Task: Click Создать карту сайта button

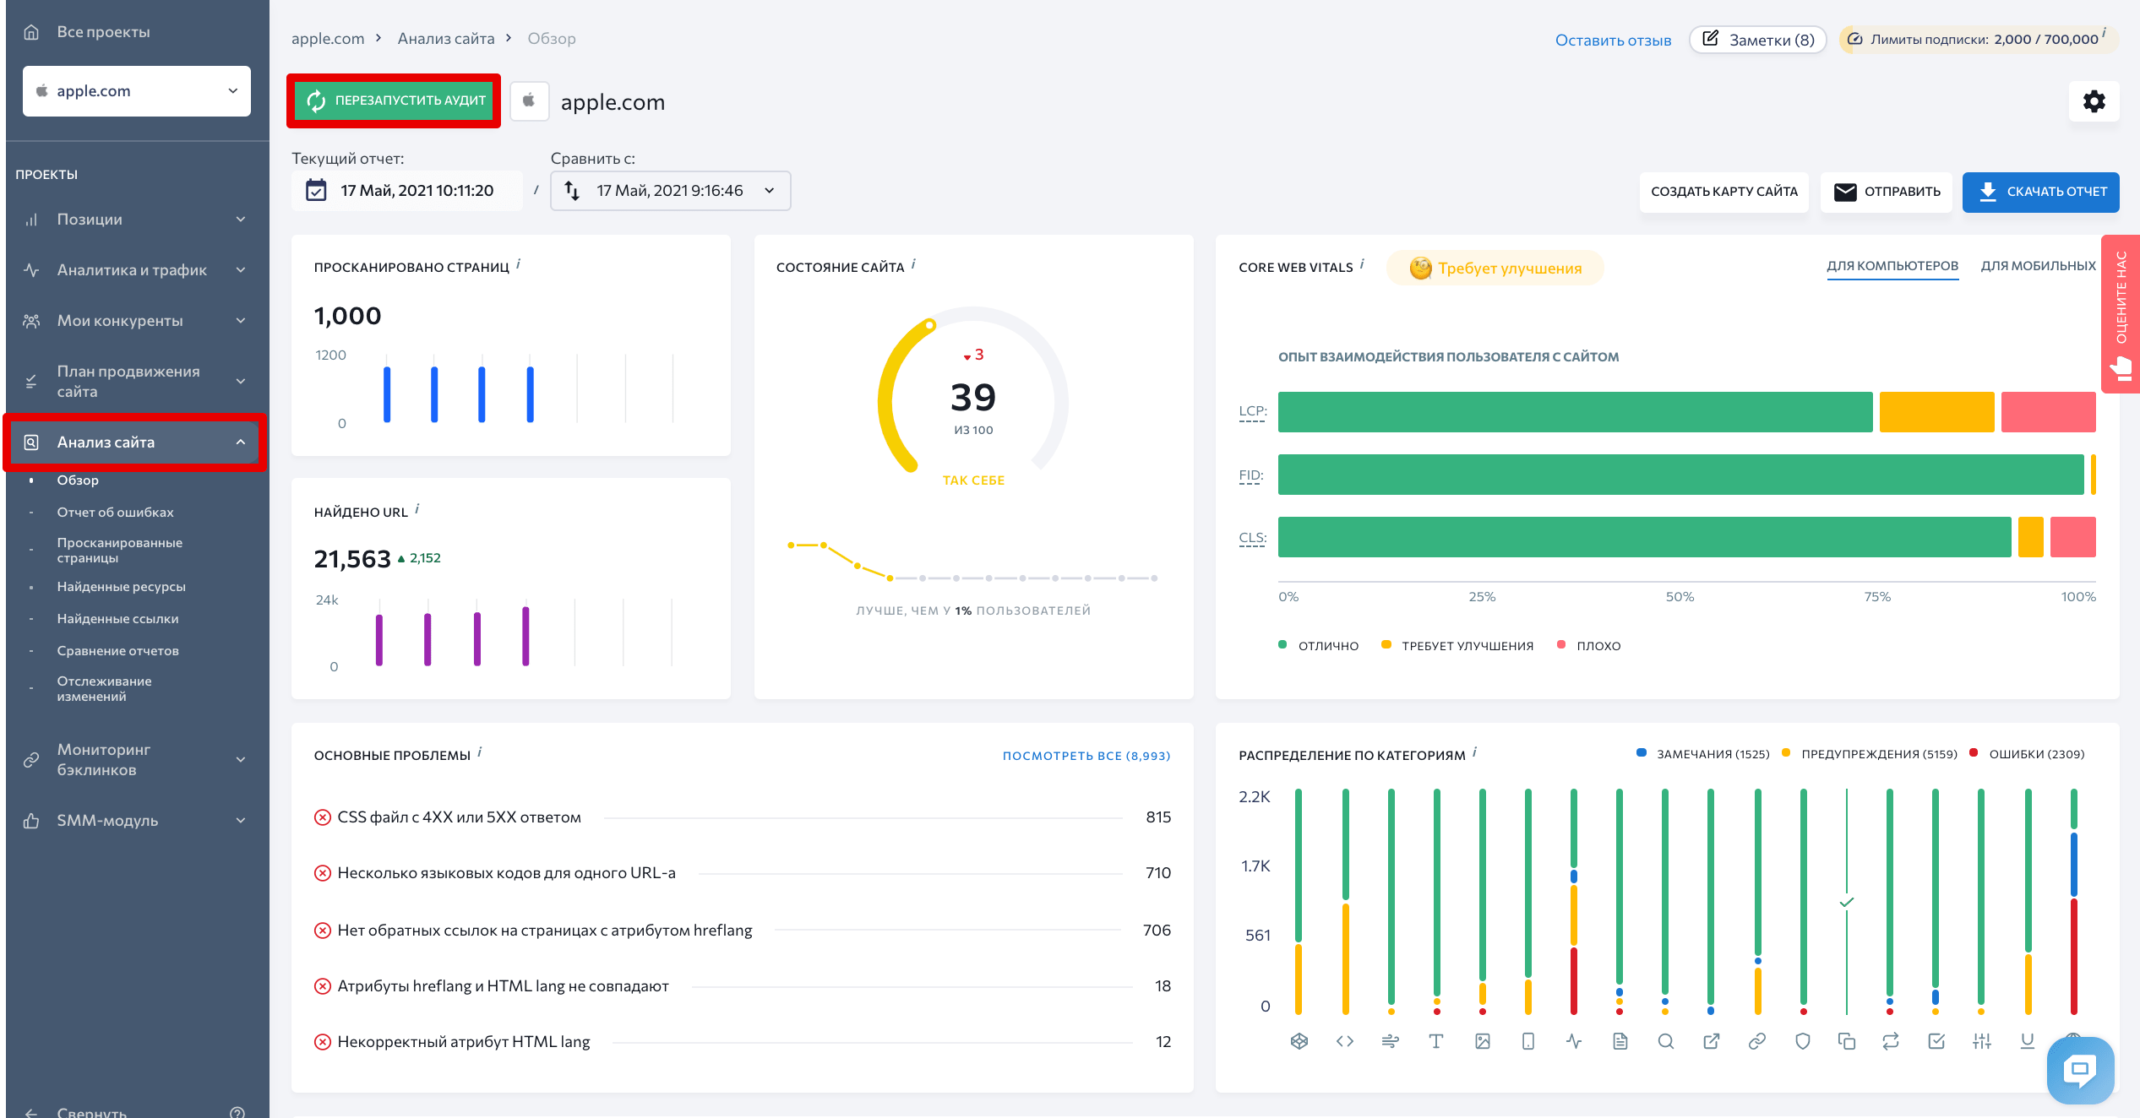Action: (x=1723, y=192)
